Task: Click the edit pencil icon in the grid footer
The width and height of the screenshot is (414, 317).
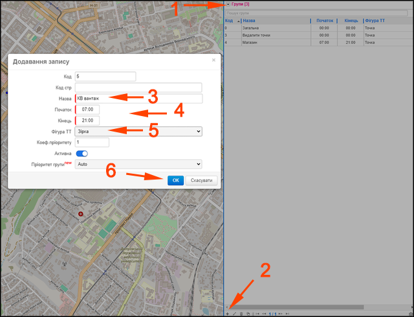Action: click(234, 314)
